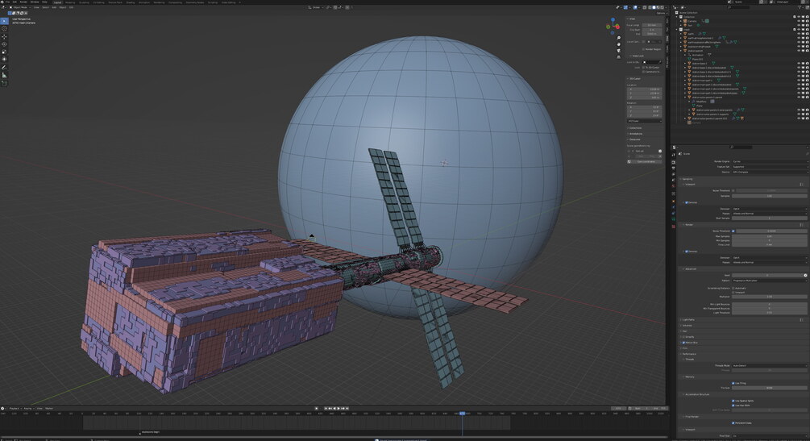The image size is (810, 441).
Task: Click the timeline playhead frame marker
Action: 463,414
